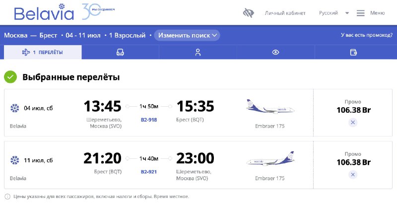Click the Embraer 175 image on outbound flight
This screenshot has height=203, width=397.
[270, 108]
